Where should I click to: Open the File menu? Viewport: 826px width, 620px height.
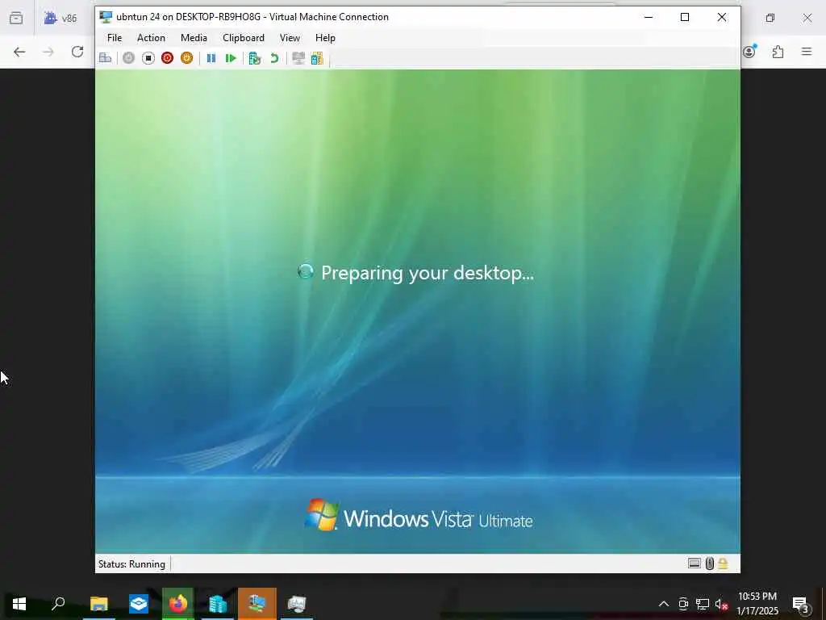click(115, 38)
